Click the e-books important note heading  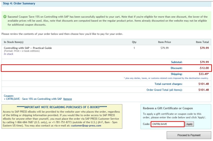pyautogui.click(x=62, y=107)
